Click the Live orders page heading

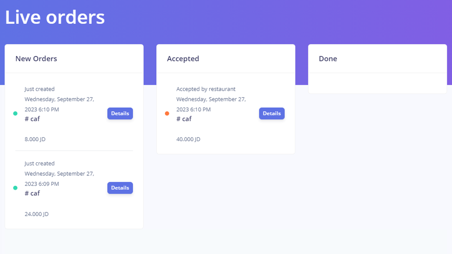tap(55, 17)
